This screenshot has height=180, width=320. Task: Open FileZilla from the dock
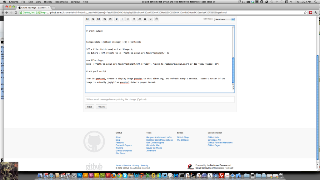221,175
